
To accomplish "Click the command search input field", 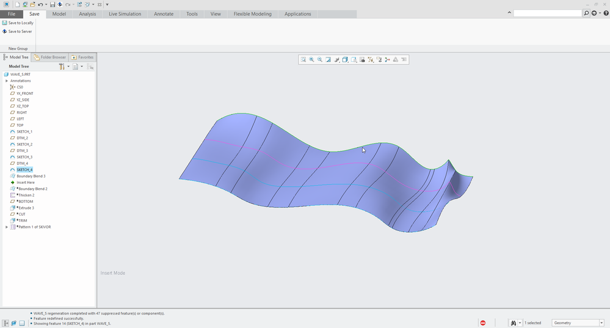I will click(x=547, y=13).
